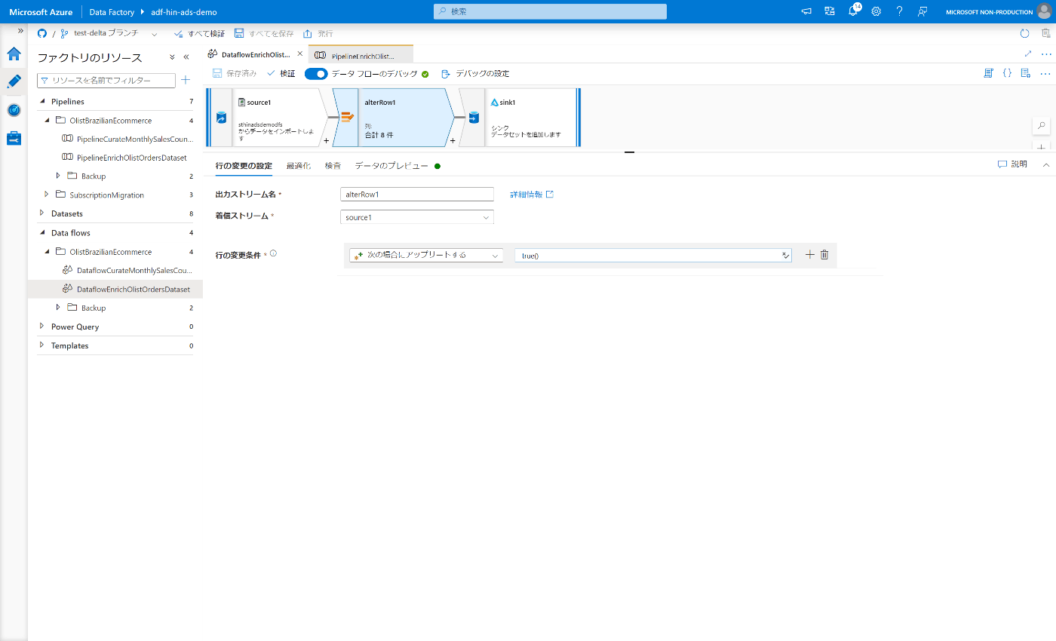The height and width of the screenshot is (641, 1056).
Task: Open Debug settings (デバッグの設定)
Action: point(475,74)
